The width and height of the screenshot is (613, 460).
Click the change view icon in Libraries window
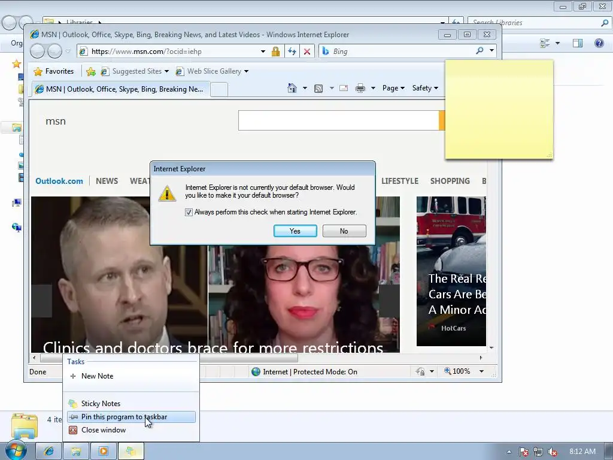click(x=545, y=43)
